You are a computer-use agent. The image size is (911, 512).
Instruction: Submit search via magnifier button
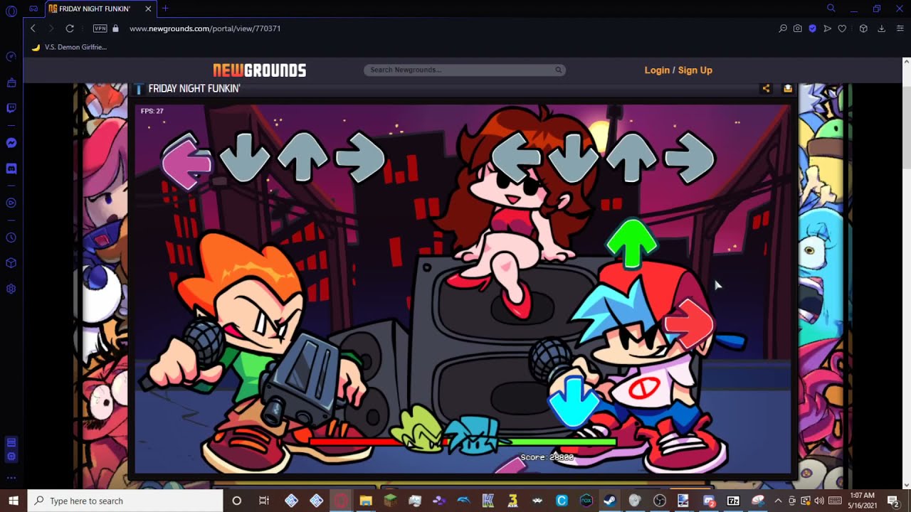559,70
